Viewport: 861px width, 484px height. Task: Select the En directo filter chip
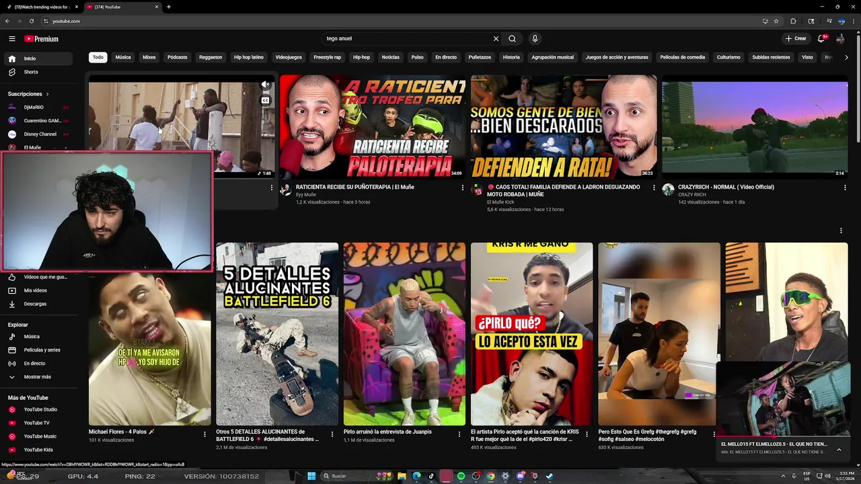point(446,57)
